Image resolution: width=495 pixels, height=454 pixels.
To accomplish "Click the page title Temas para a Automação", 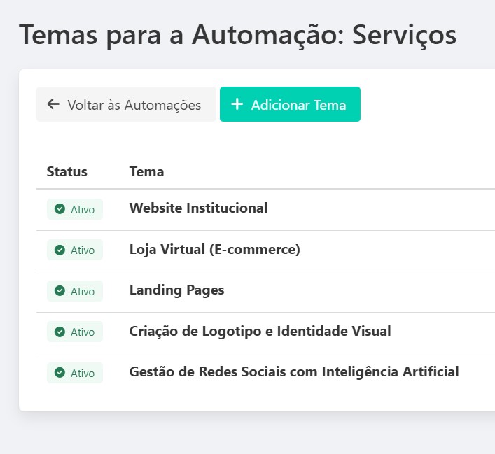I will 237,34.
